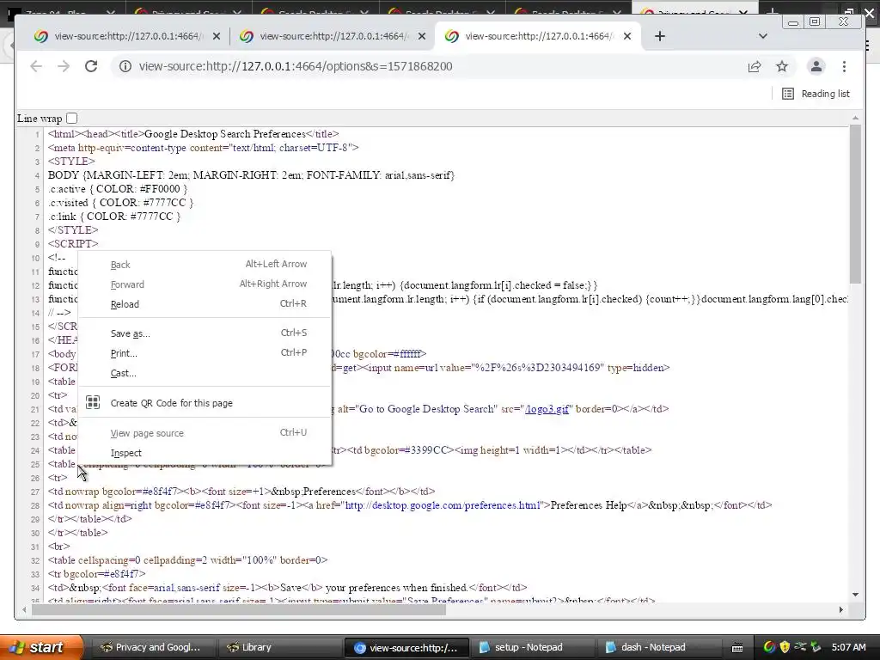880x660 pixels.
Task: Open the logo3.gif link in source
Action: (x=547, y=409)
